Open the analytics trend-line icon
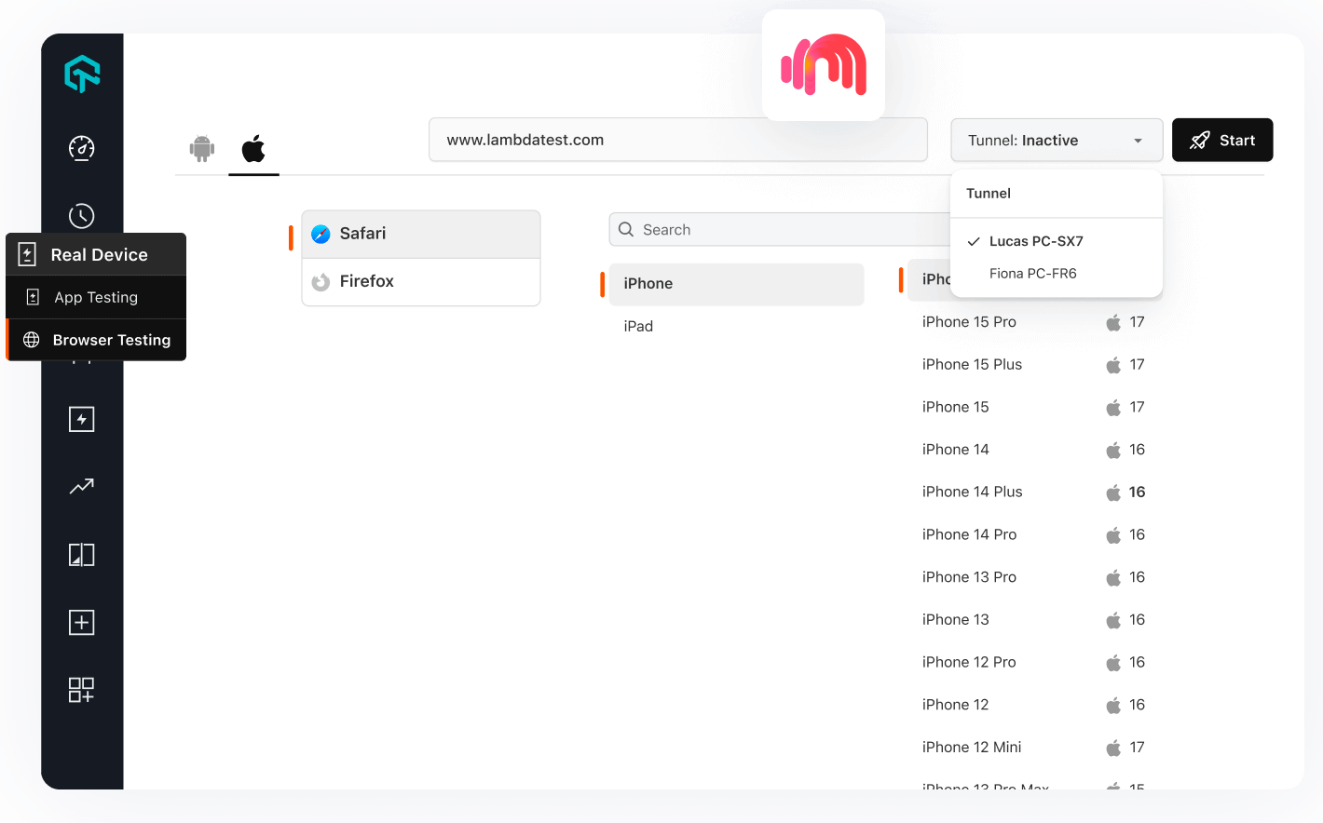The width and height of the screenshot is (1323, 823). click(x=81, y=486)
